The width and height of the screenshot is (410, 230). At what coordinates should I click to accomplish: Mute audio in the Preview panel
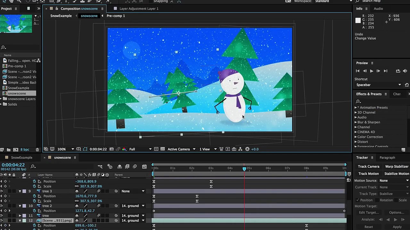point(405,71)
